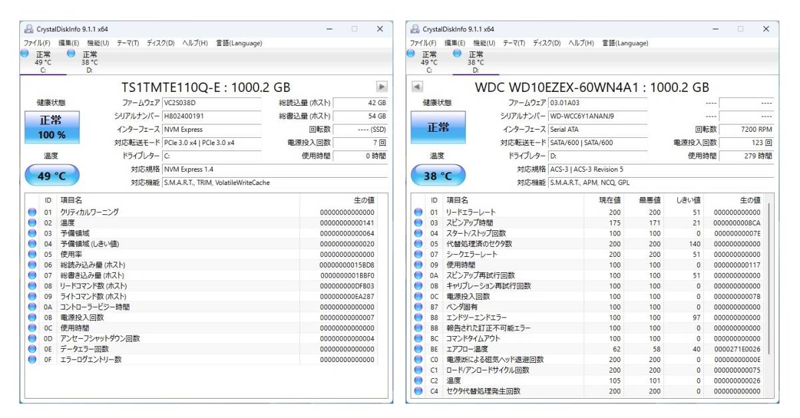The height and width of the screenshot is (418, 800).
Task: Click 正常 100% health status button
Action: pos(52,128)
